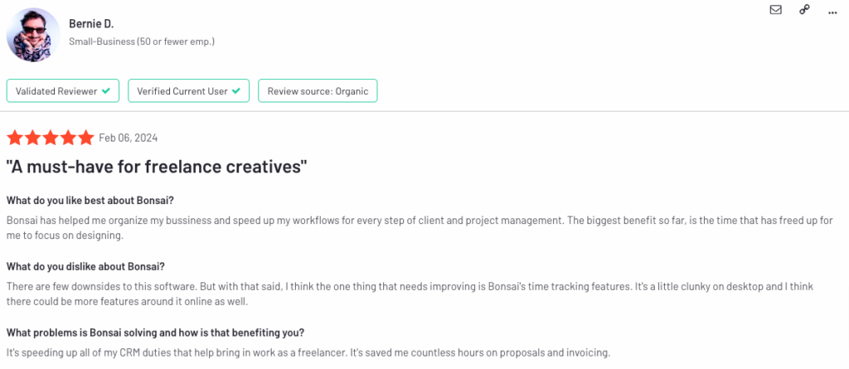849x369 pixels.
Task: Click the Feb 06, 2024 review date
Action: pos(129,138)
